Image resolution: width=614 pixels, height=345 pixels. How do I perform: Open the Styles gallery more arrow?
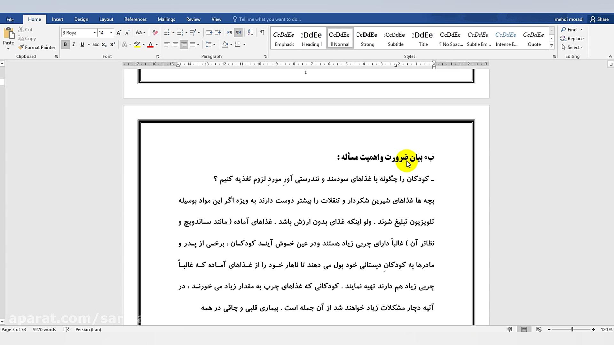point(551,46)
